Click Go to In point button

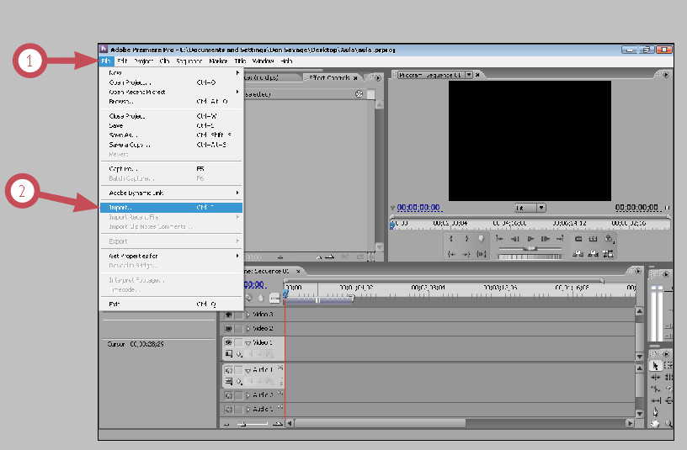tap(451, 254)
